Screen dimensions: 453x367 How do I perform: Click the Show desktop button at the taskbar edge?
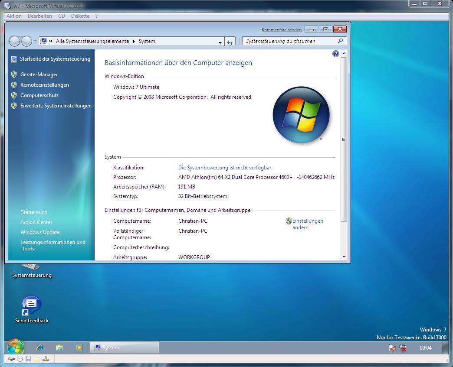click(446, 348)
